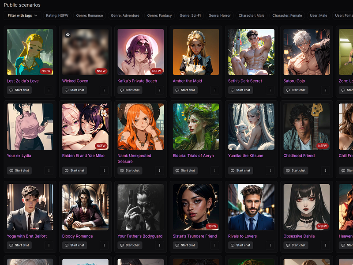The width and height of the screenshot is (353, 265).
Task: Open more options for Kafka's Private Beach
Action: pyautogui.click(x=160, y=90)
